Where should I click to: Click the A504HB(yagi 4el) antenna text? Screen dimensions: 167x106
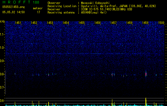(94, 12)
